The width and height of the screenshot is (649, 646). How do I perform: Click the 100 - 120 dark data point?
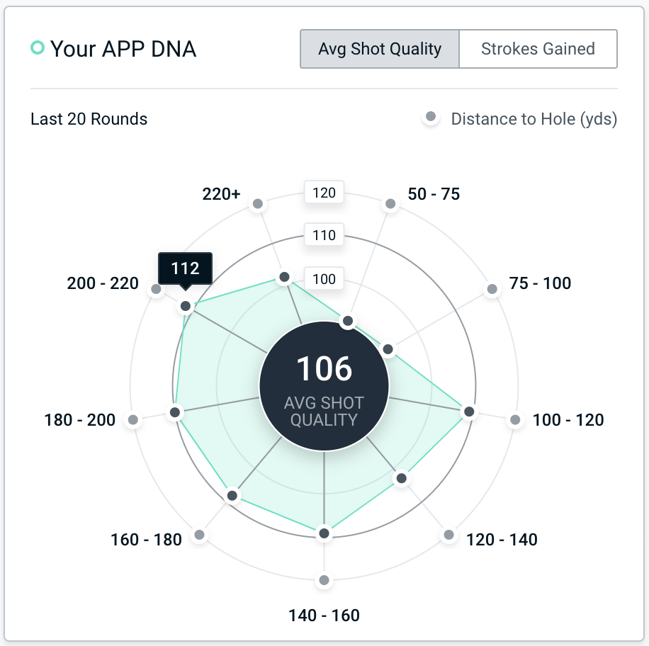click(x=468, y=412)
